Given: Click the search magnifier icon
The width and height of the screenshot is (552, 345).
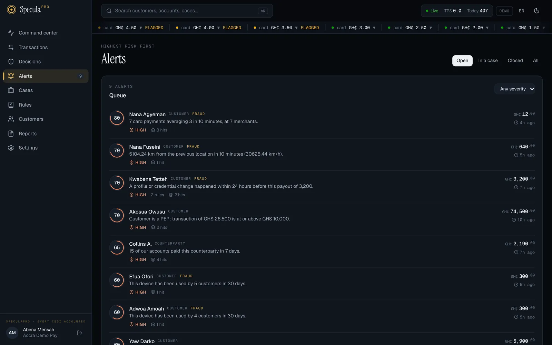Looking at the screenshot, I should (109, 11).
